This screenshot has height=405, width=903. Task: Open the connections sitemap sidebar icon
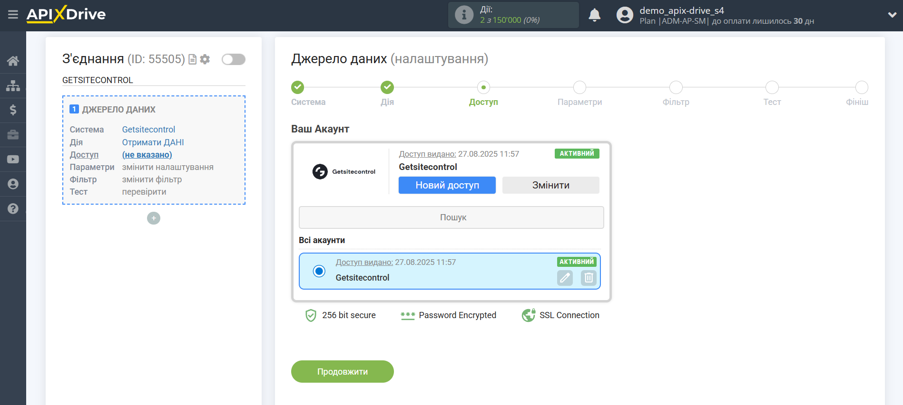13,85
